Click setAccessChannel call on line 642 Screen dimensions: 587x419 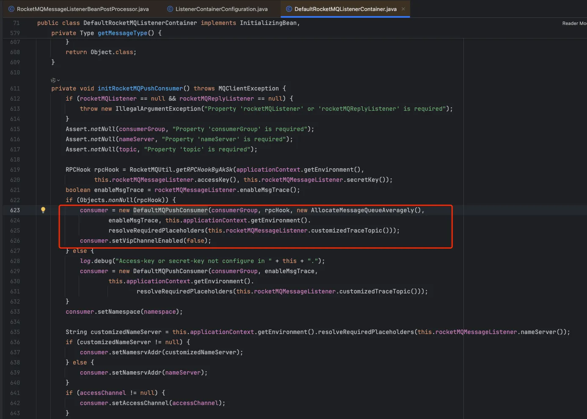pyautogui.click(x=140, y=403)
